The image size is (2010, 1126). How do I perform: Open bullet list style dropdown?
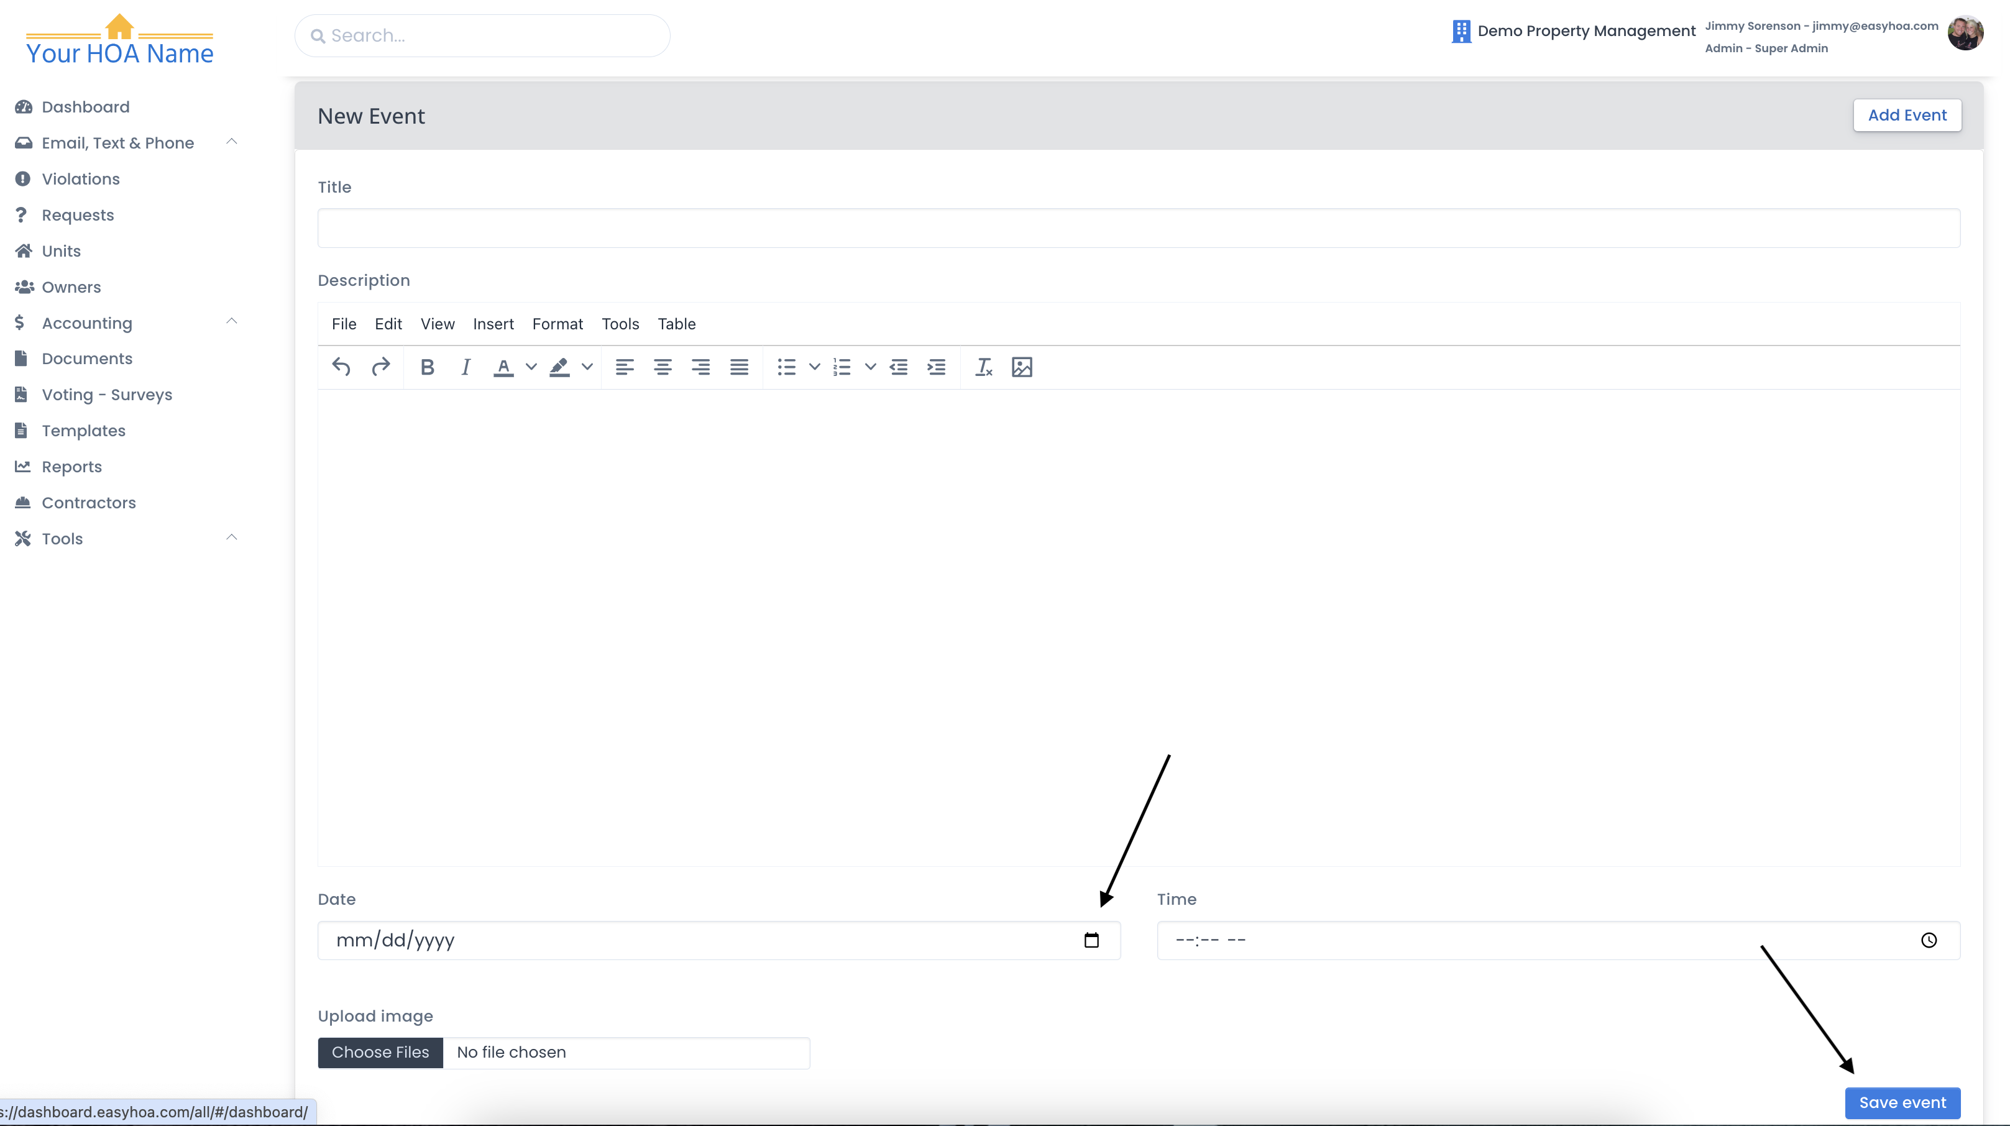[x=815, y=367]
